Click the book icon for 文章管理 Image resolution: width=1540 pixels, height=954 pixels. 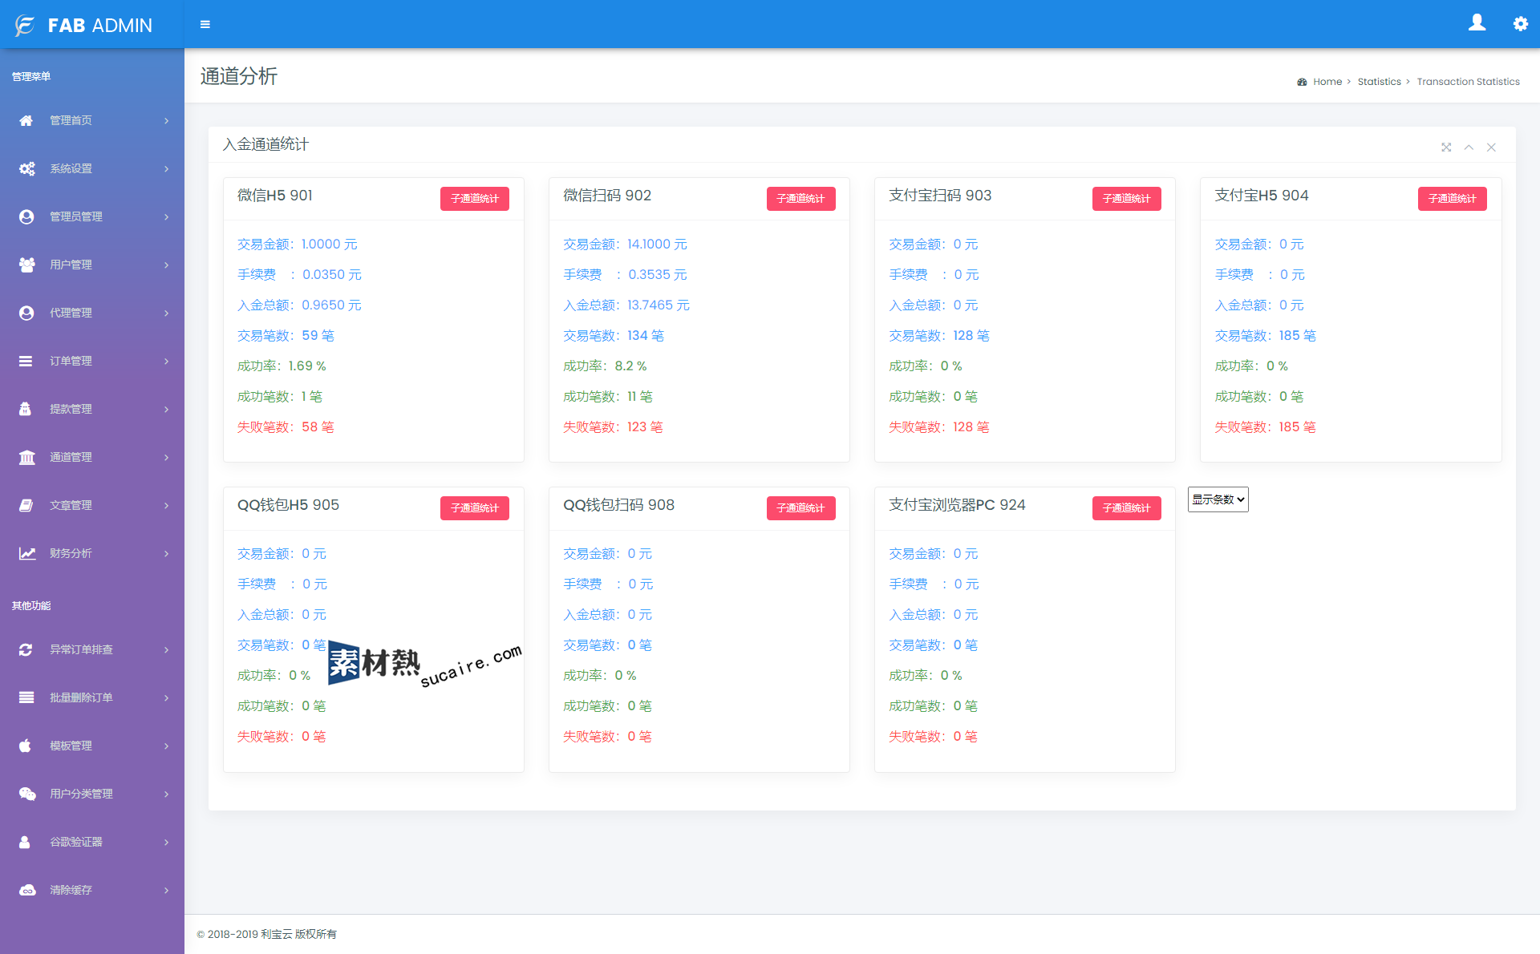point(26,505)
